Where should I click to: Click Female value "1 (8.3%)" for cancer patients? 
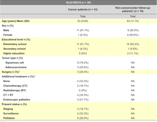pos(83,35)
